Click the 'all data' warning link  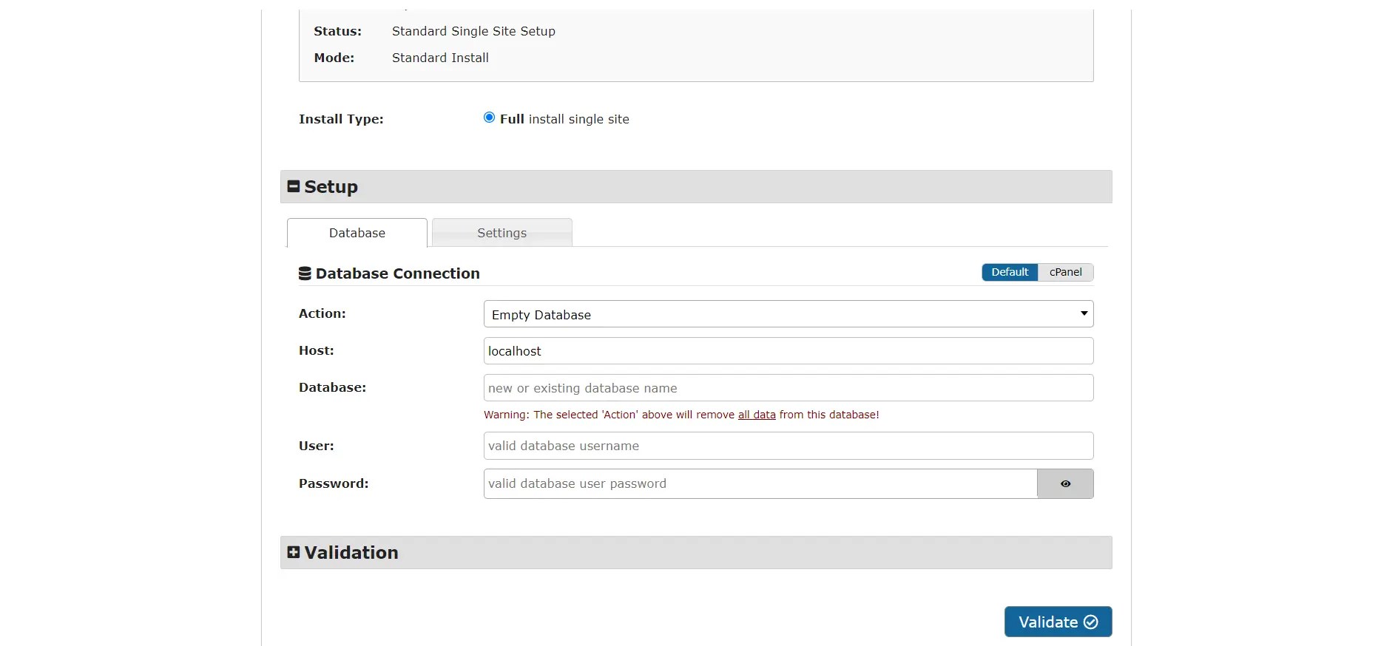(x=757, y=415)
